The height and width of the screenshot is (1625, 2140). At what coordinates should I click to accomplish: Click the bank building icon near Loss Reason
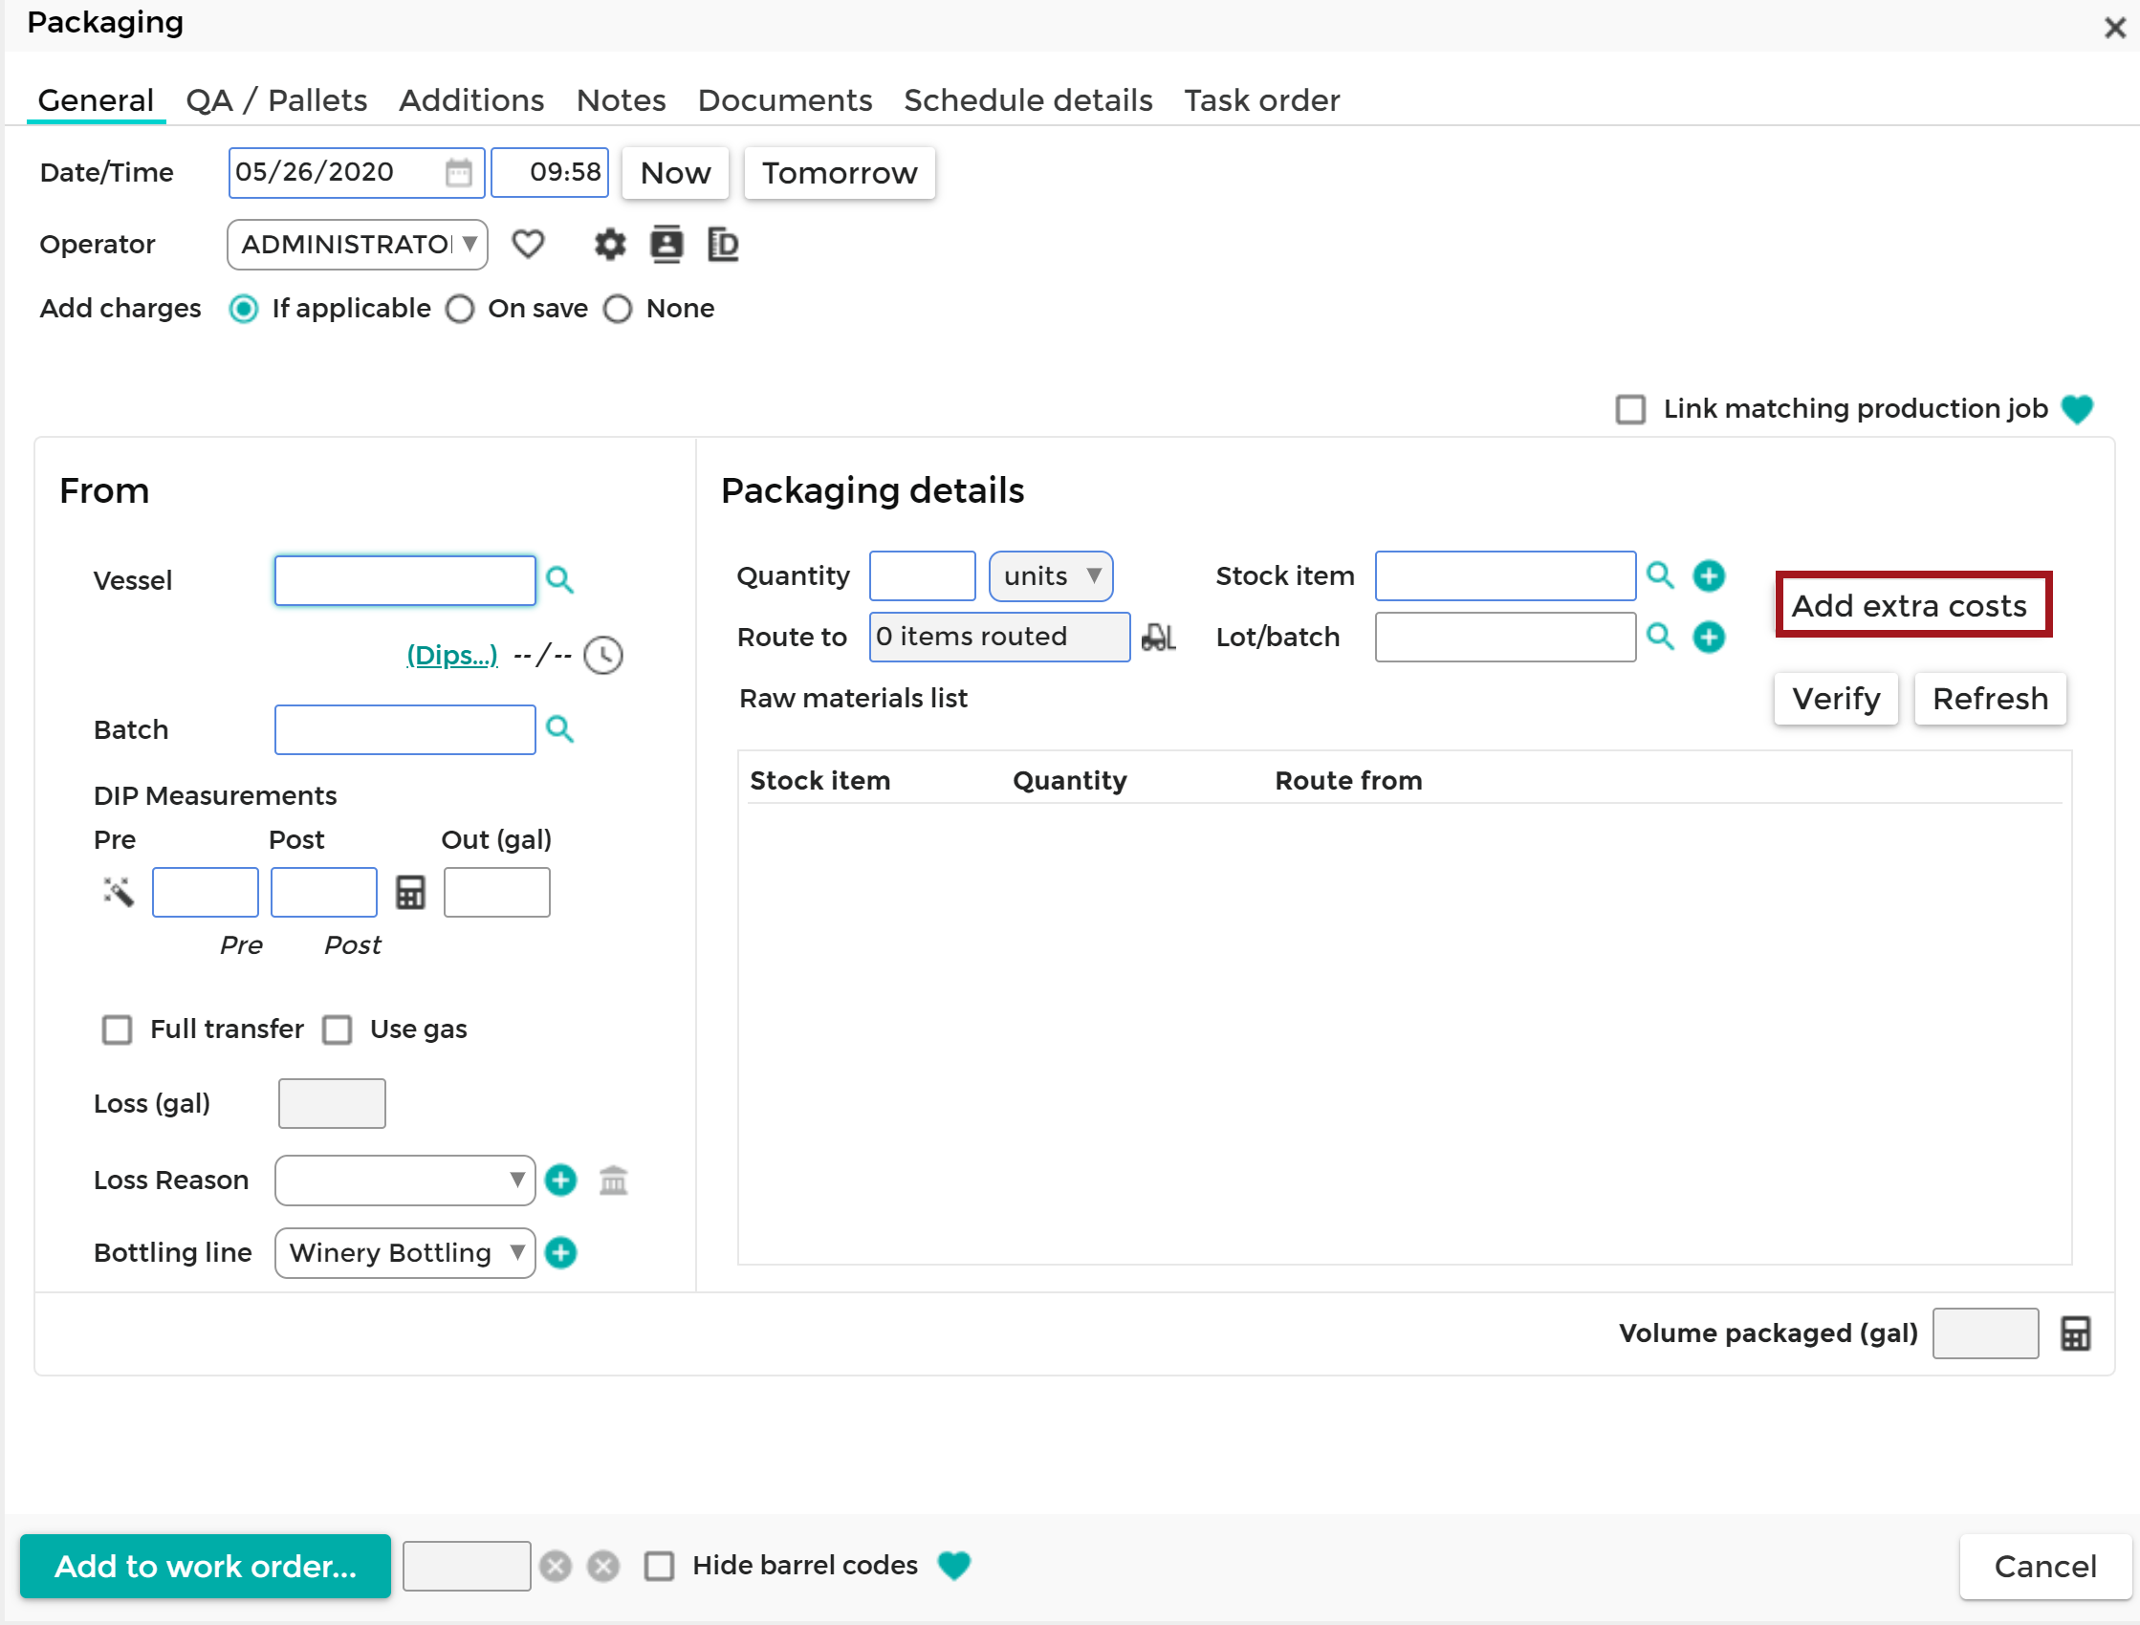(x=613, y=1181)
